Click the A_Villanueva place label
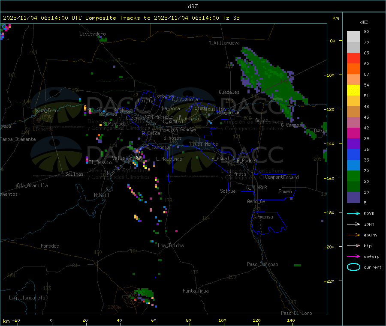Image resolution: width=386 pixels, height=326 pixels. (224, 43)
